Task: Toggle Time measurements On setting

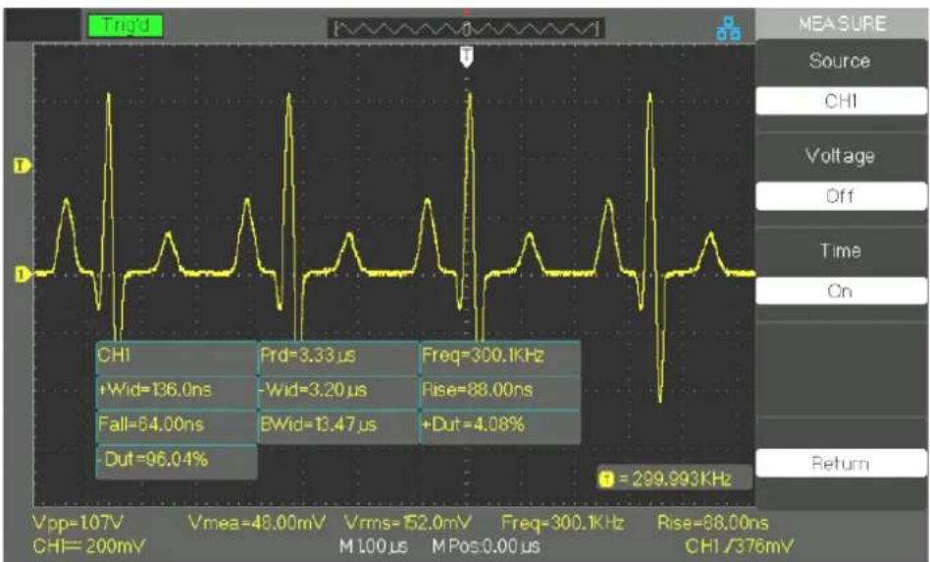Action: coord(841,291)
